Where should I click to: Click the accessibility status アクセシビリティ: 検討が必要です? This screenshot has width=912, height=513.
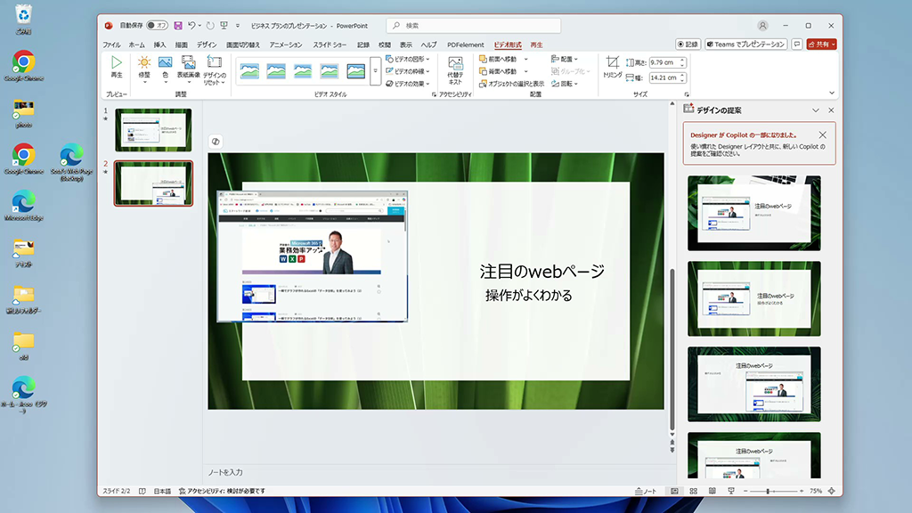222,491
